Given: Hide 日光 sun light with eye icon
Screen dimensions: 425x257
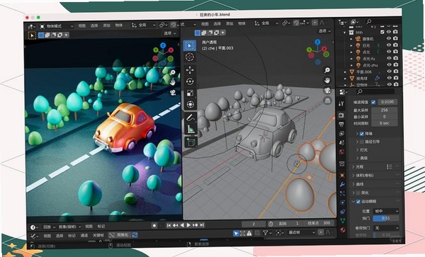Looking at the screenshot, I should click(x=389, y=45).
